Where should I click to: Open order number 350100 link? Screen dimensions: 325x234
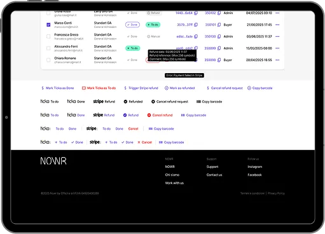pos(210,36)
